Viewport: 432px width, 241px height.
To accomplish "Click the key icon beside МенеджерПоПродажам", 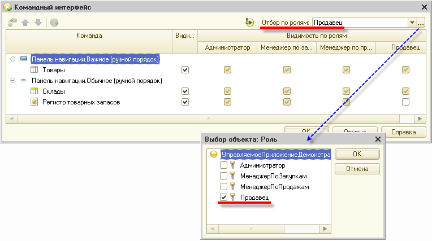I will (x=232, y=186).
